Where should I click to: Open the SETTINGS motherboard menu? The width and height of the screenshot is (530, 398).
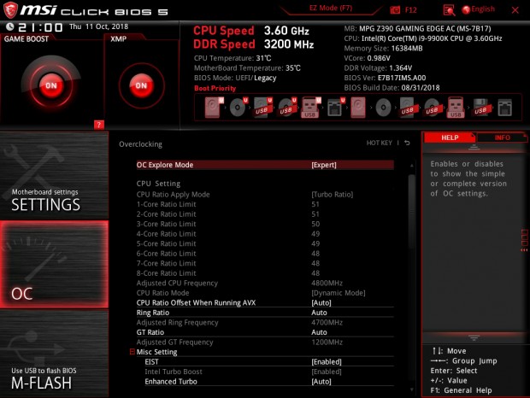(x=54, y=175)
